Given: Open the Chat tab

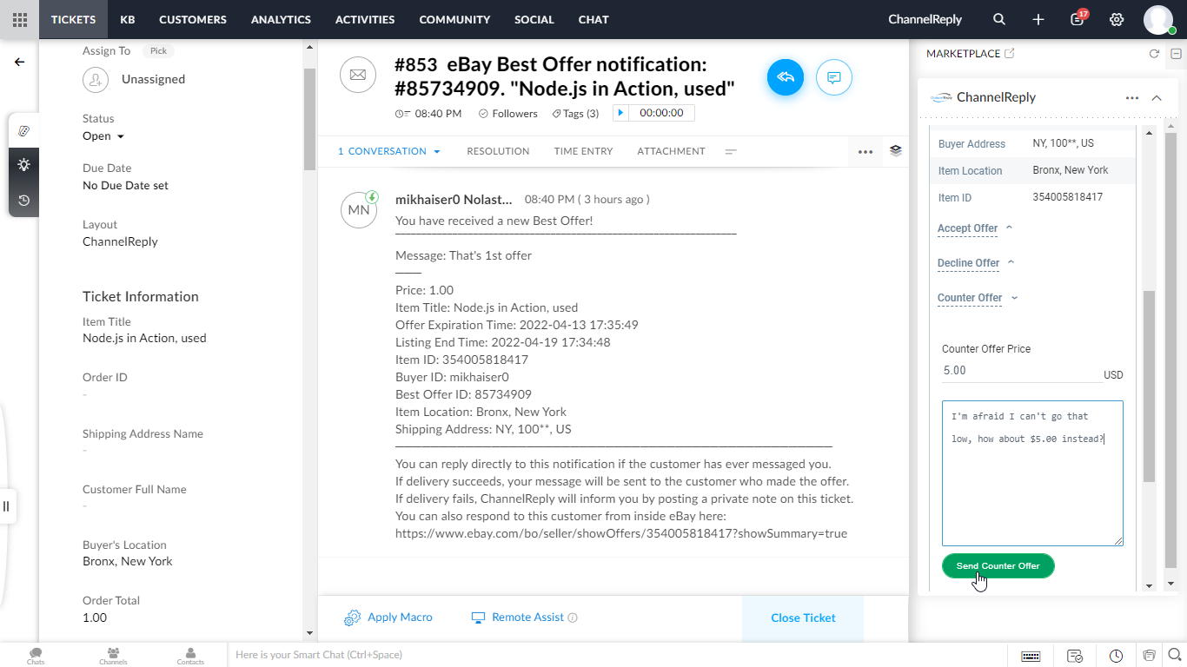Looking at the screenshot, I should 593,19.
